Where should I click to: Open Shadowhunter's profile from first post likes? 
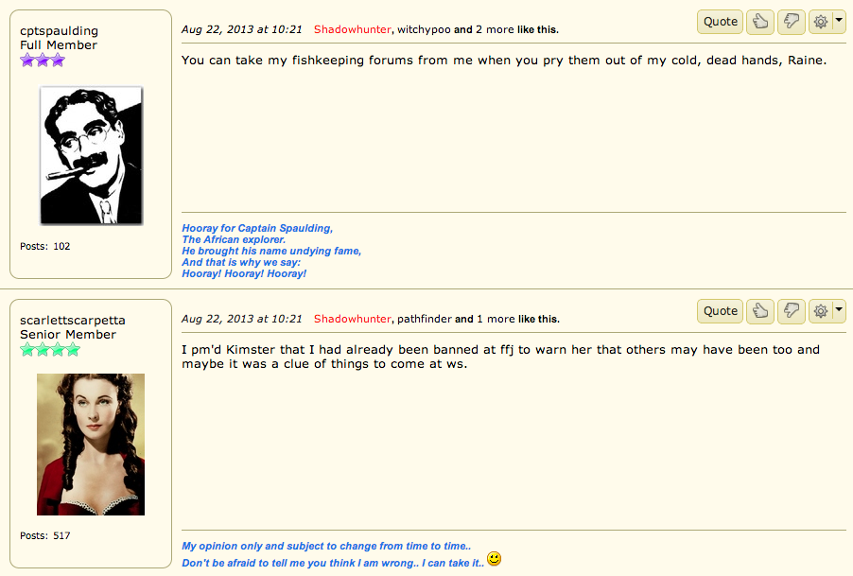pos(352,29)
